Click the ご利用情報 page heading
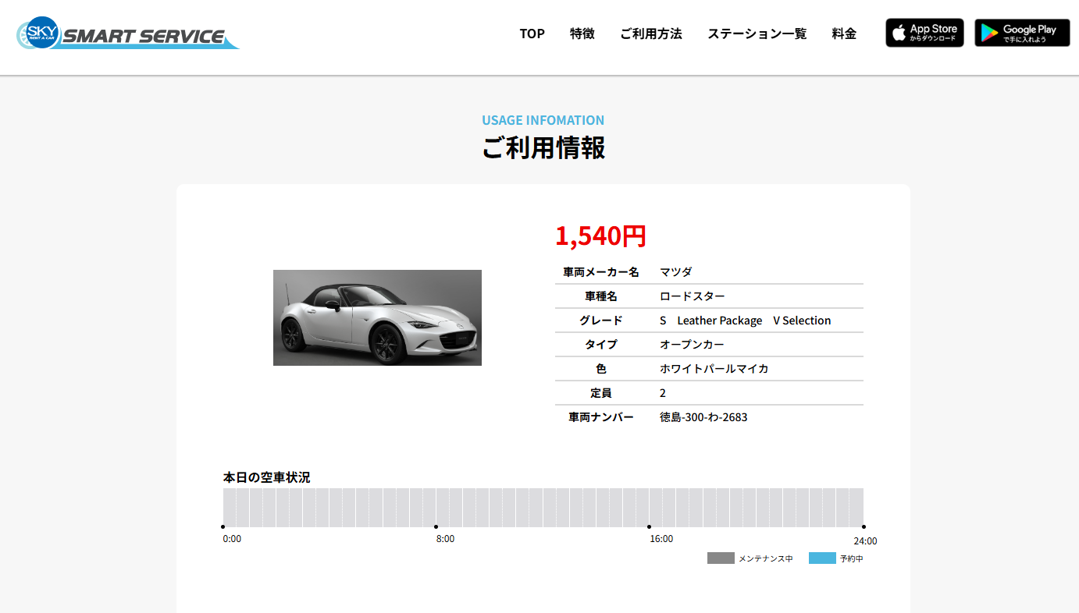This screenshot has width=1079, height=613. 543,147
